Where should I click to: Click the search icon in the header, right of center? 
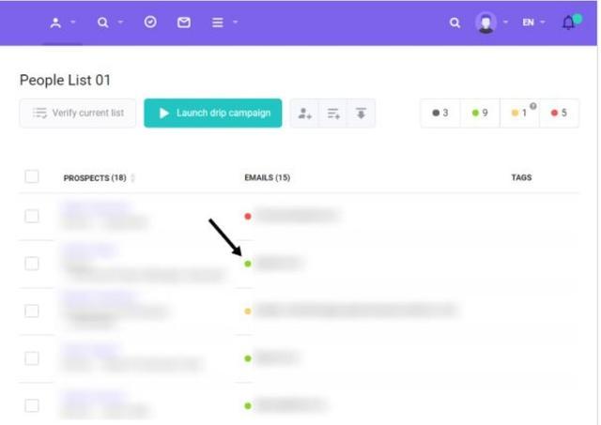[x=455, y=23]
